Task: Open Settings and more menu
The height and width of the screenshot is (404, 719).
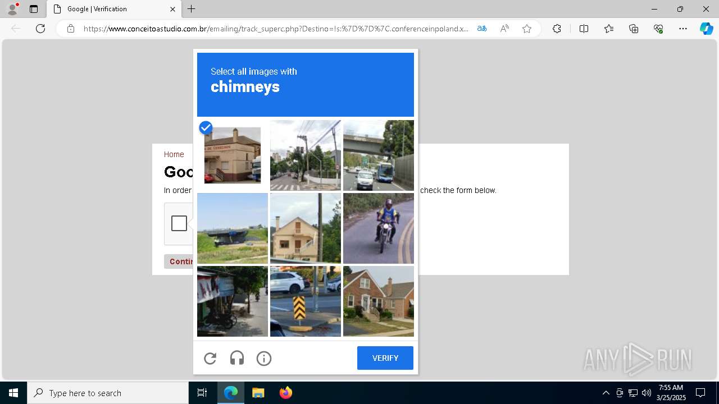Action: pyautogui.click(x=683, y=29)
